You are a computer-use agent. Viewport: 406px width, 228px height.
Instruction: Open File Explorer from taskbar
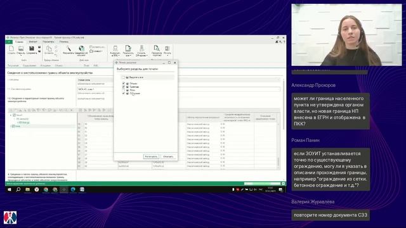point(27,189)
